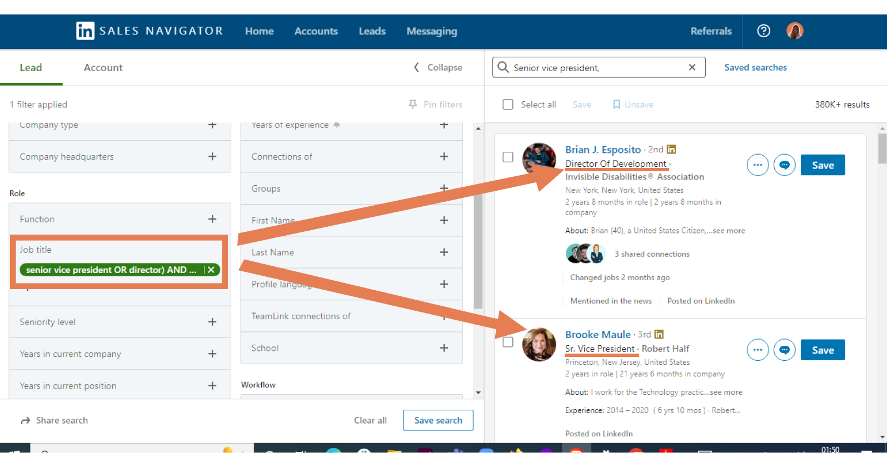
Task: Click see more in Brooke's About text
Action: click(x=726, y=392)
